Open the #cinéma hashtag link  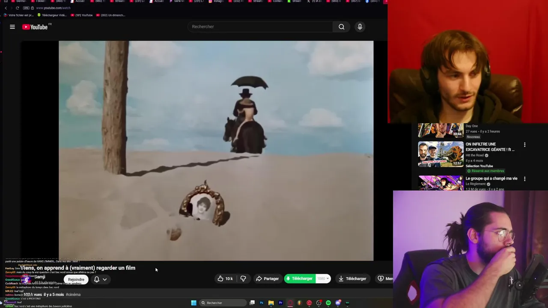(x=73, y=294)
